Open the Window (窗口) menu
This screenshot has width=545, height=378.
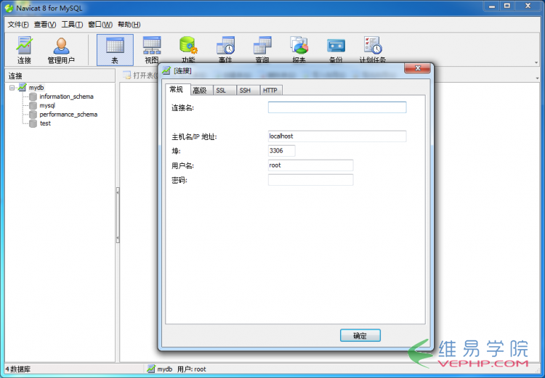click(x=100, y=25)
